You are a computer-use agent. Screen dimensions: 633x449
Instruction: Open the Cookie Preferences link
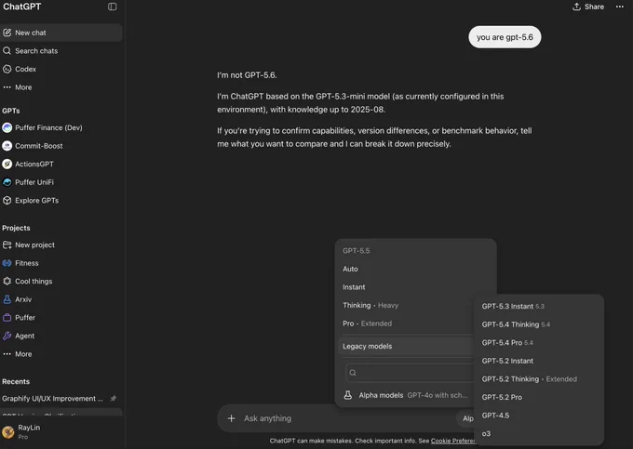[x=453, y=441]
